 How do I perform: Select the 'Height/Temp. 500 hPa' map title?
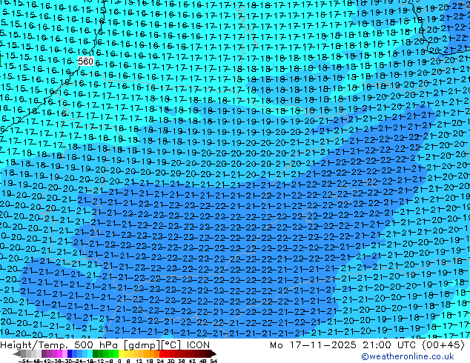click(60, 345)
